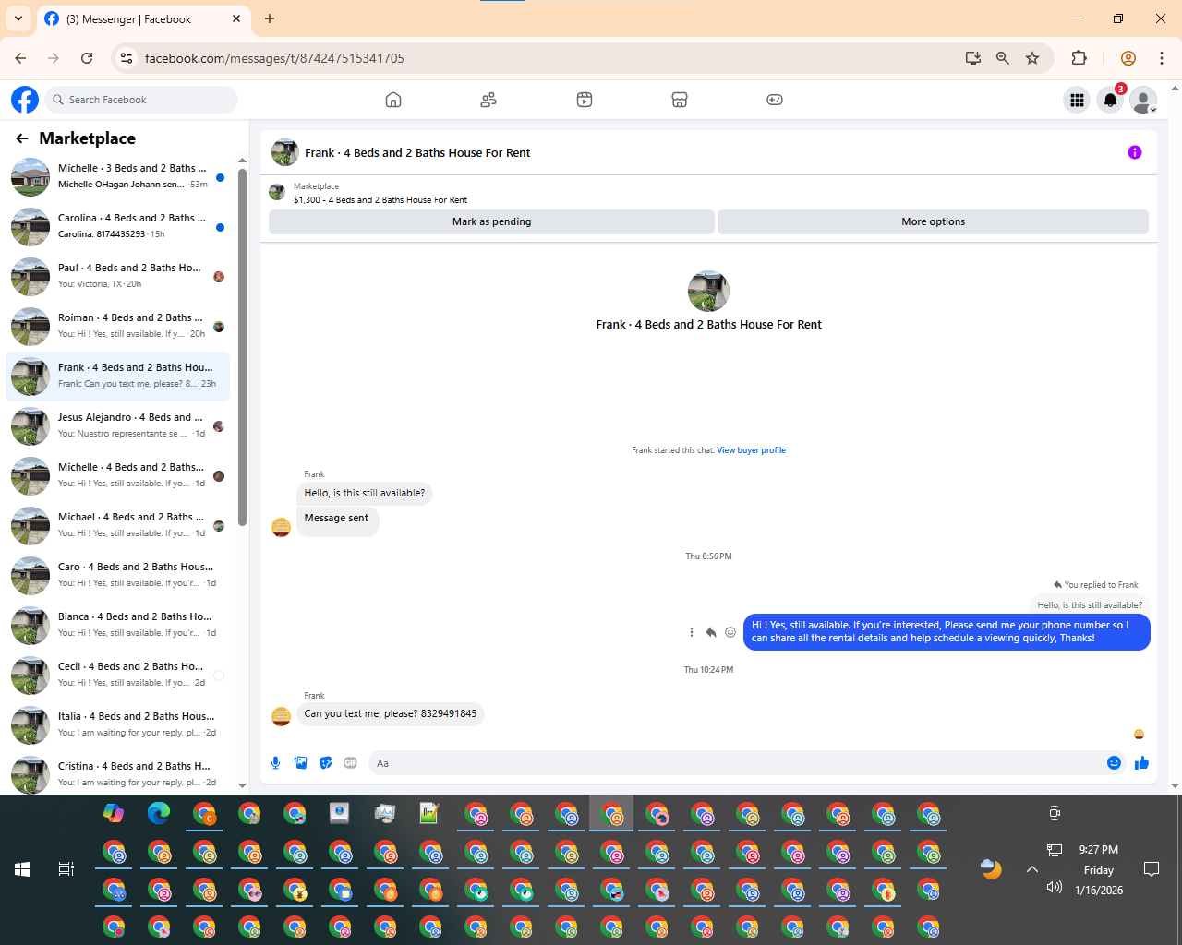The image size is (1182, 945).
Task: Send a voice clip with microphone icon
Action: point(275,762)
